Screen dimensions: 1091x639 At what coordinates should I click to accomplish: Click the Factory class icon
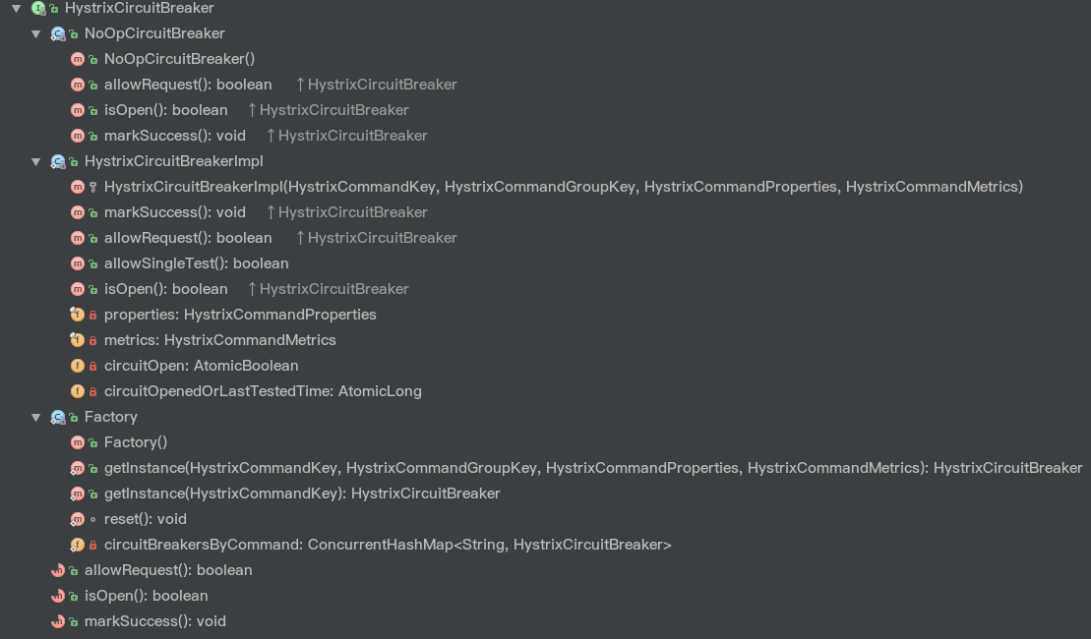pos(58,417)
